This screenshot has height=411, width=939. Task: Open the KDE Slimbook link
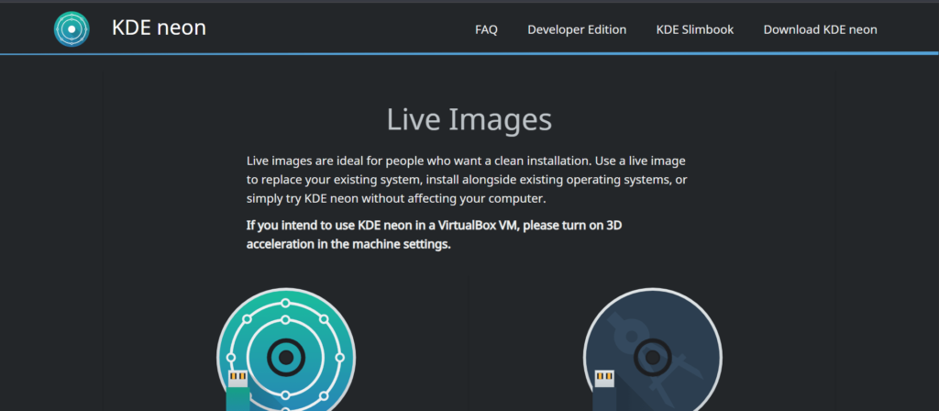click(695, 29)
